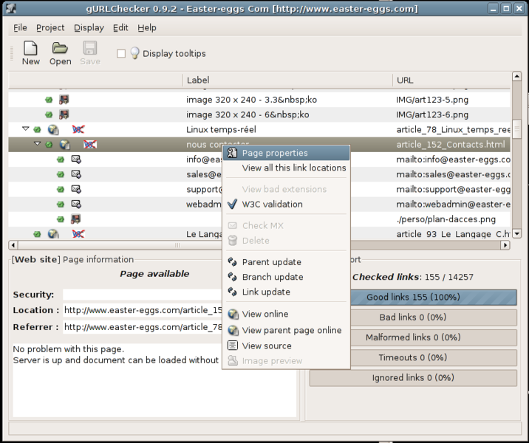This screenshot has height=443, width=529.
Task: Open the File menu
Action: pyautogui.click(x=20, y=27)
